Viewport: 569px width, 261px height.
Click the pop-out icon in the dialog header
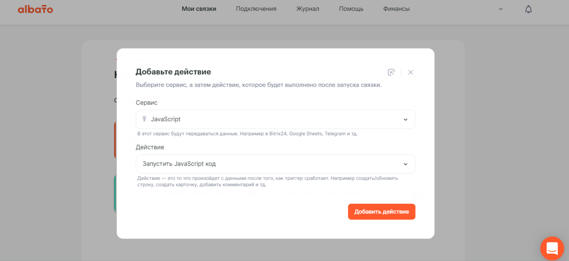[391, 72]
